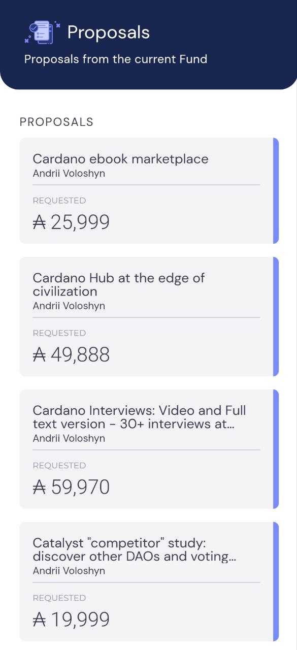Click Andrii Voloshyn under Catalyst study card
Image resolution: width=297 pixels, height=650 pixels.
69,571
